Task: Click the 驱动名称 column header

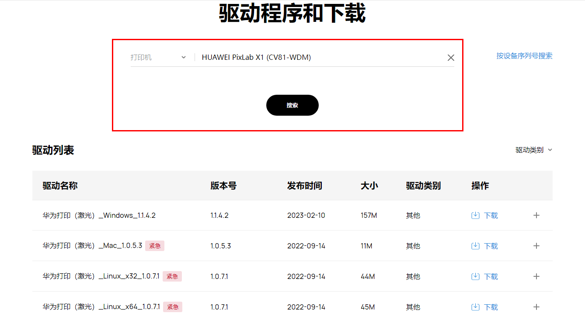Action: pyautogui.click(x=60, y=186)
